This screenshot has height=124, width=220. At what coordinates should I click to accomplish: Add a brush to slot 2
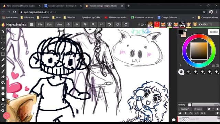[x=188, y=72]
